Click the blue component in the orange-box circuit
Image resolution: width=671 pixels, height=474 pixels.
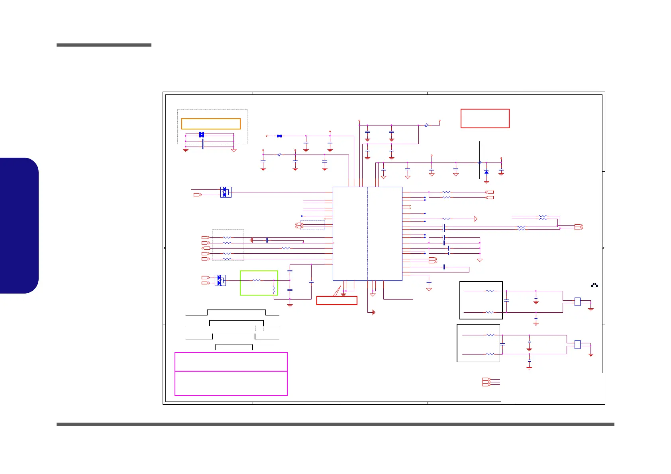[202, 135]
